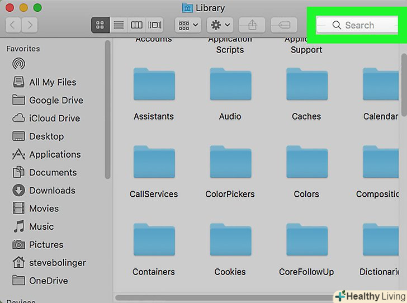Click into the Search field

357,25
